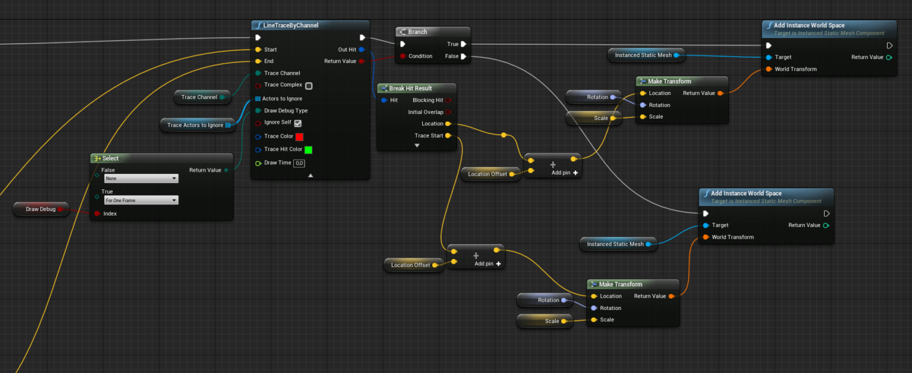Image resolution: width=912 pixels, height=373 pixels.
Task: Click the Actors to Ignore array pin
Action: [x=258, y=99]
